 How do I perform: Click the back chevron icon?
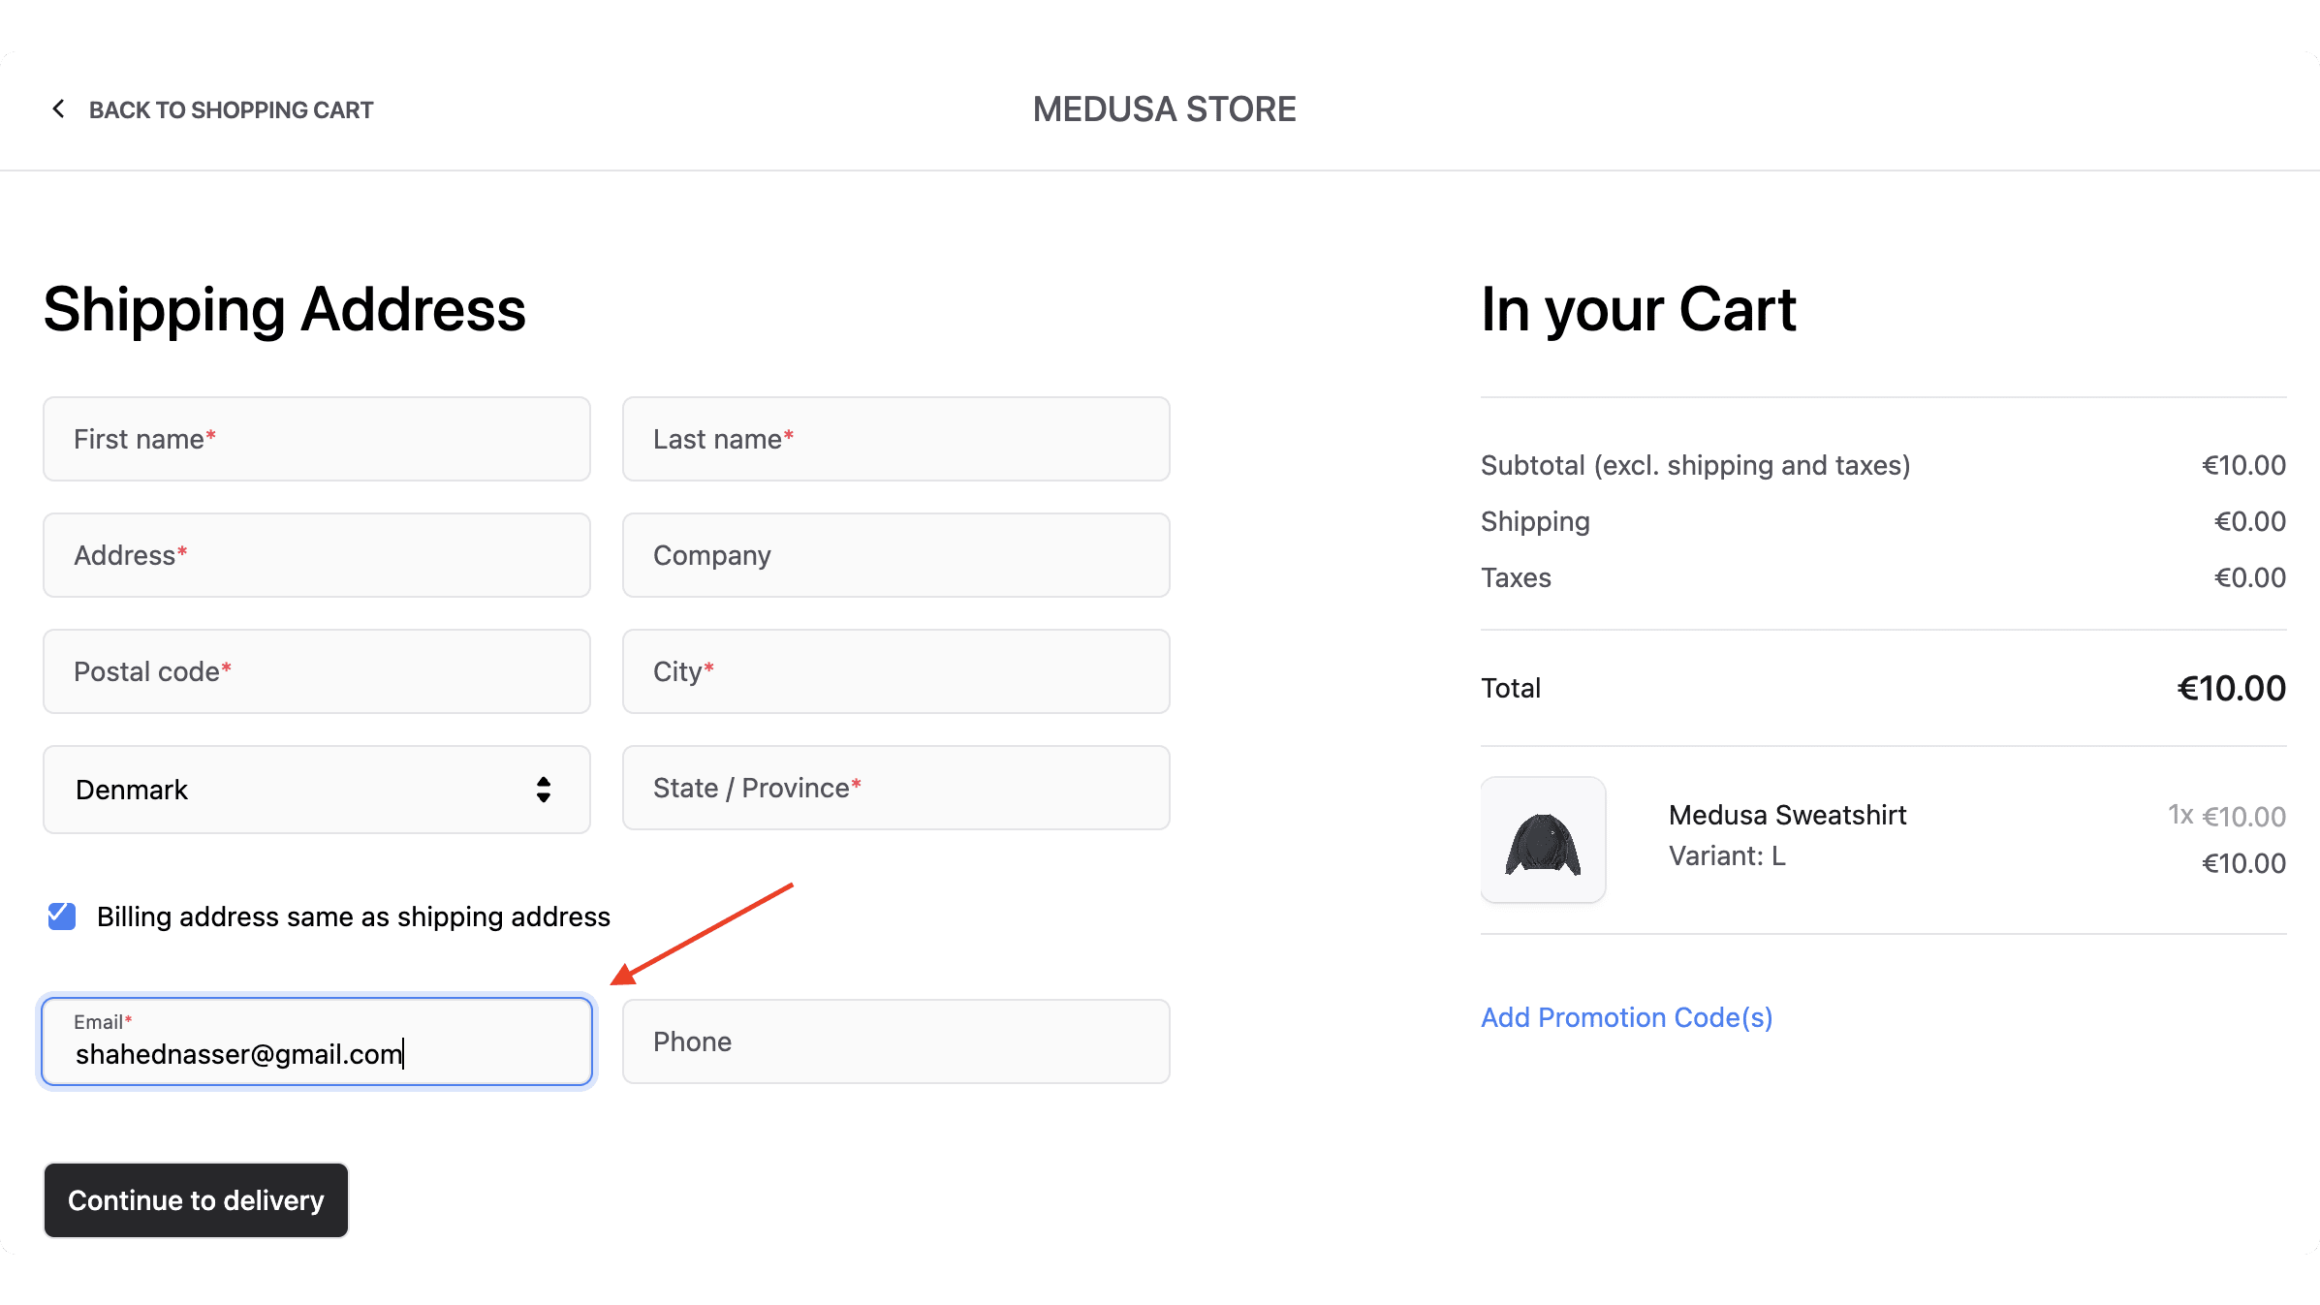pyautogui.click(x=58, y=109)
